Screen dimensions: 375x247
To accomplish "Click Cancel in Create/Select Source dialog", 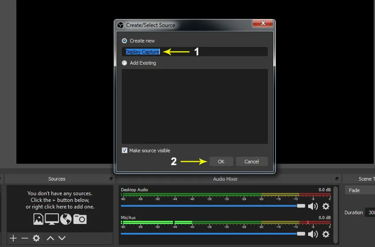I will [x=251, y=162].
